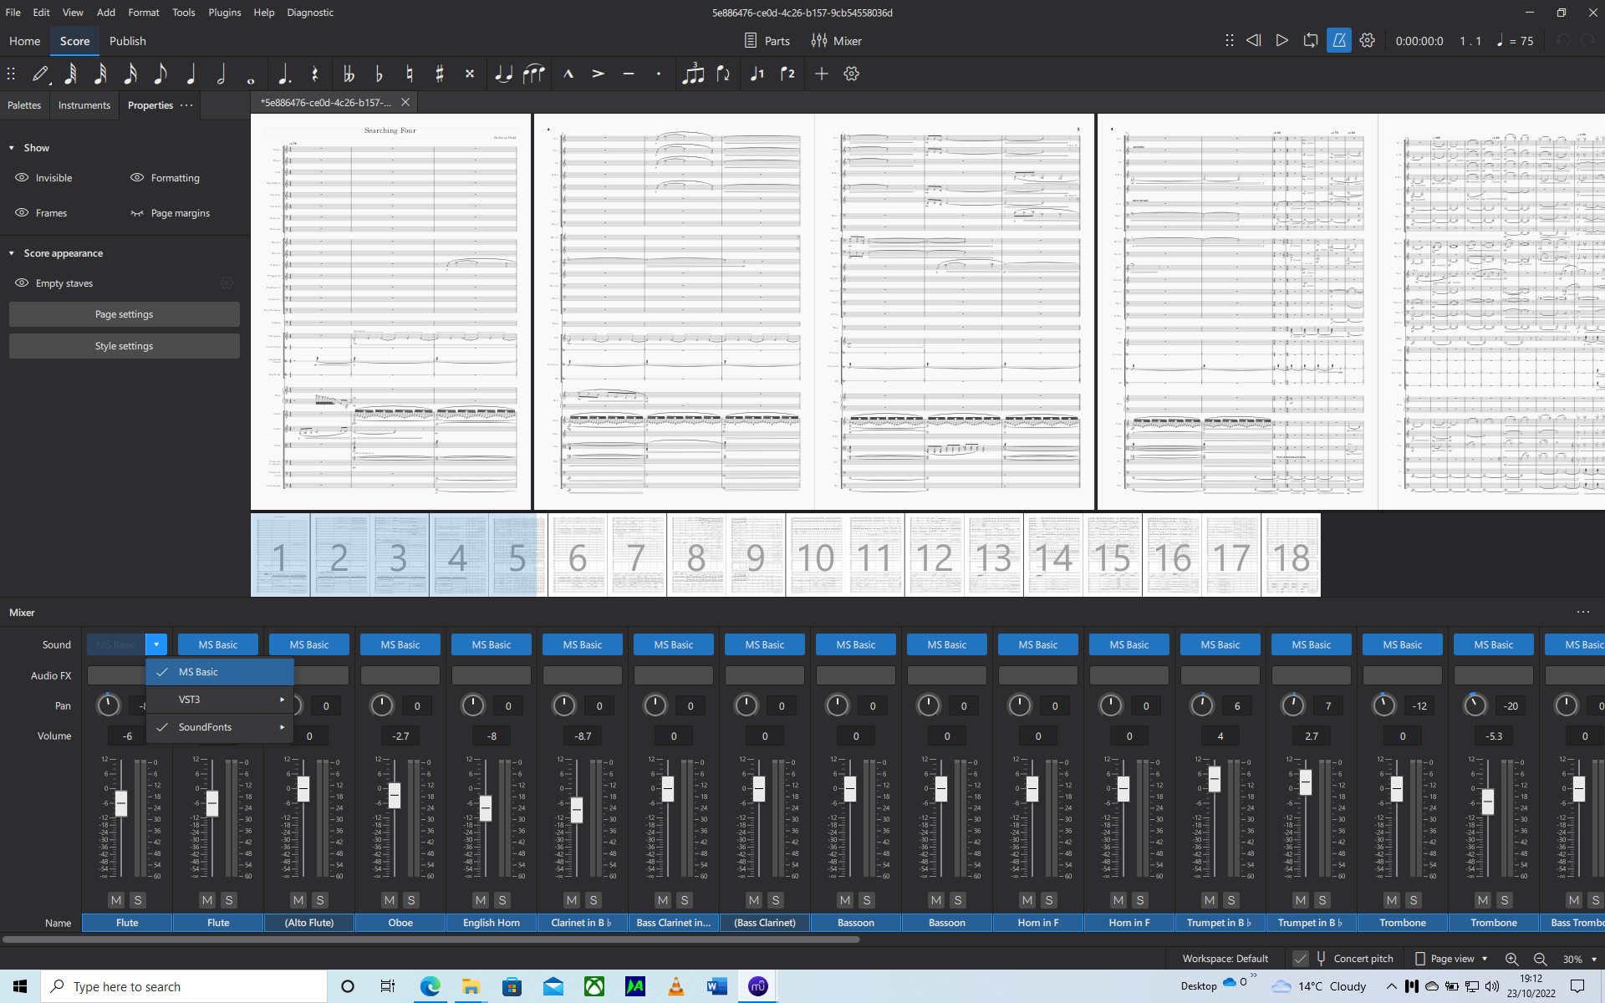
Task: Select the quarter note duration
Action: pyautogui.click(x=191, y=74)
